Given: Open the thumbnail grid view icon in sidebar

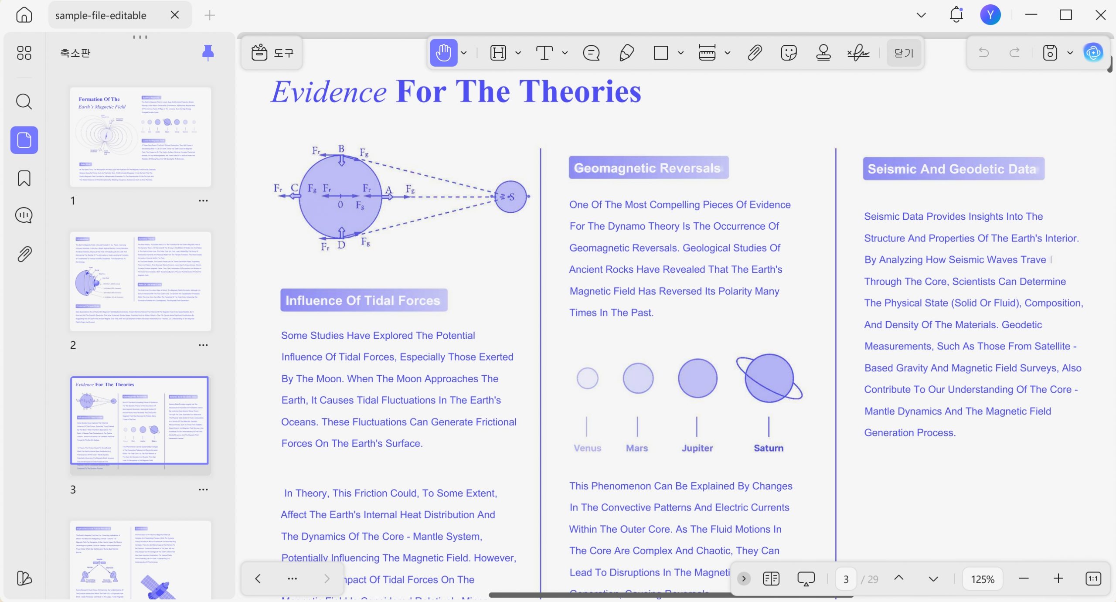Looking at the screenshot, I should pos(24,53).
